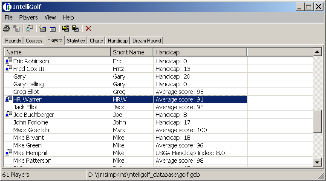
Task: Click the grayed-out copy documents toolbar icon
Action: click(16, 28)
